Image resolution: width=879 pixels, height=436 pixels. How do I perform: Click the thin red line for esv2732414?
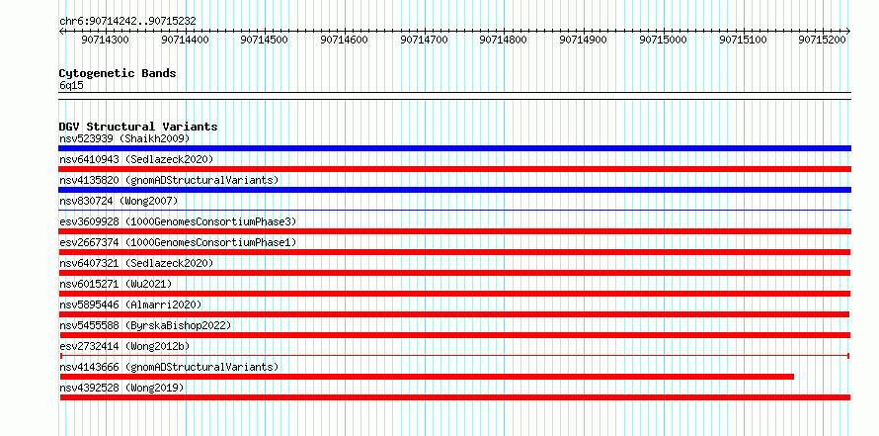454,356
